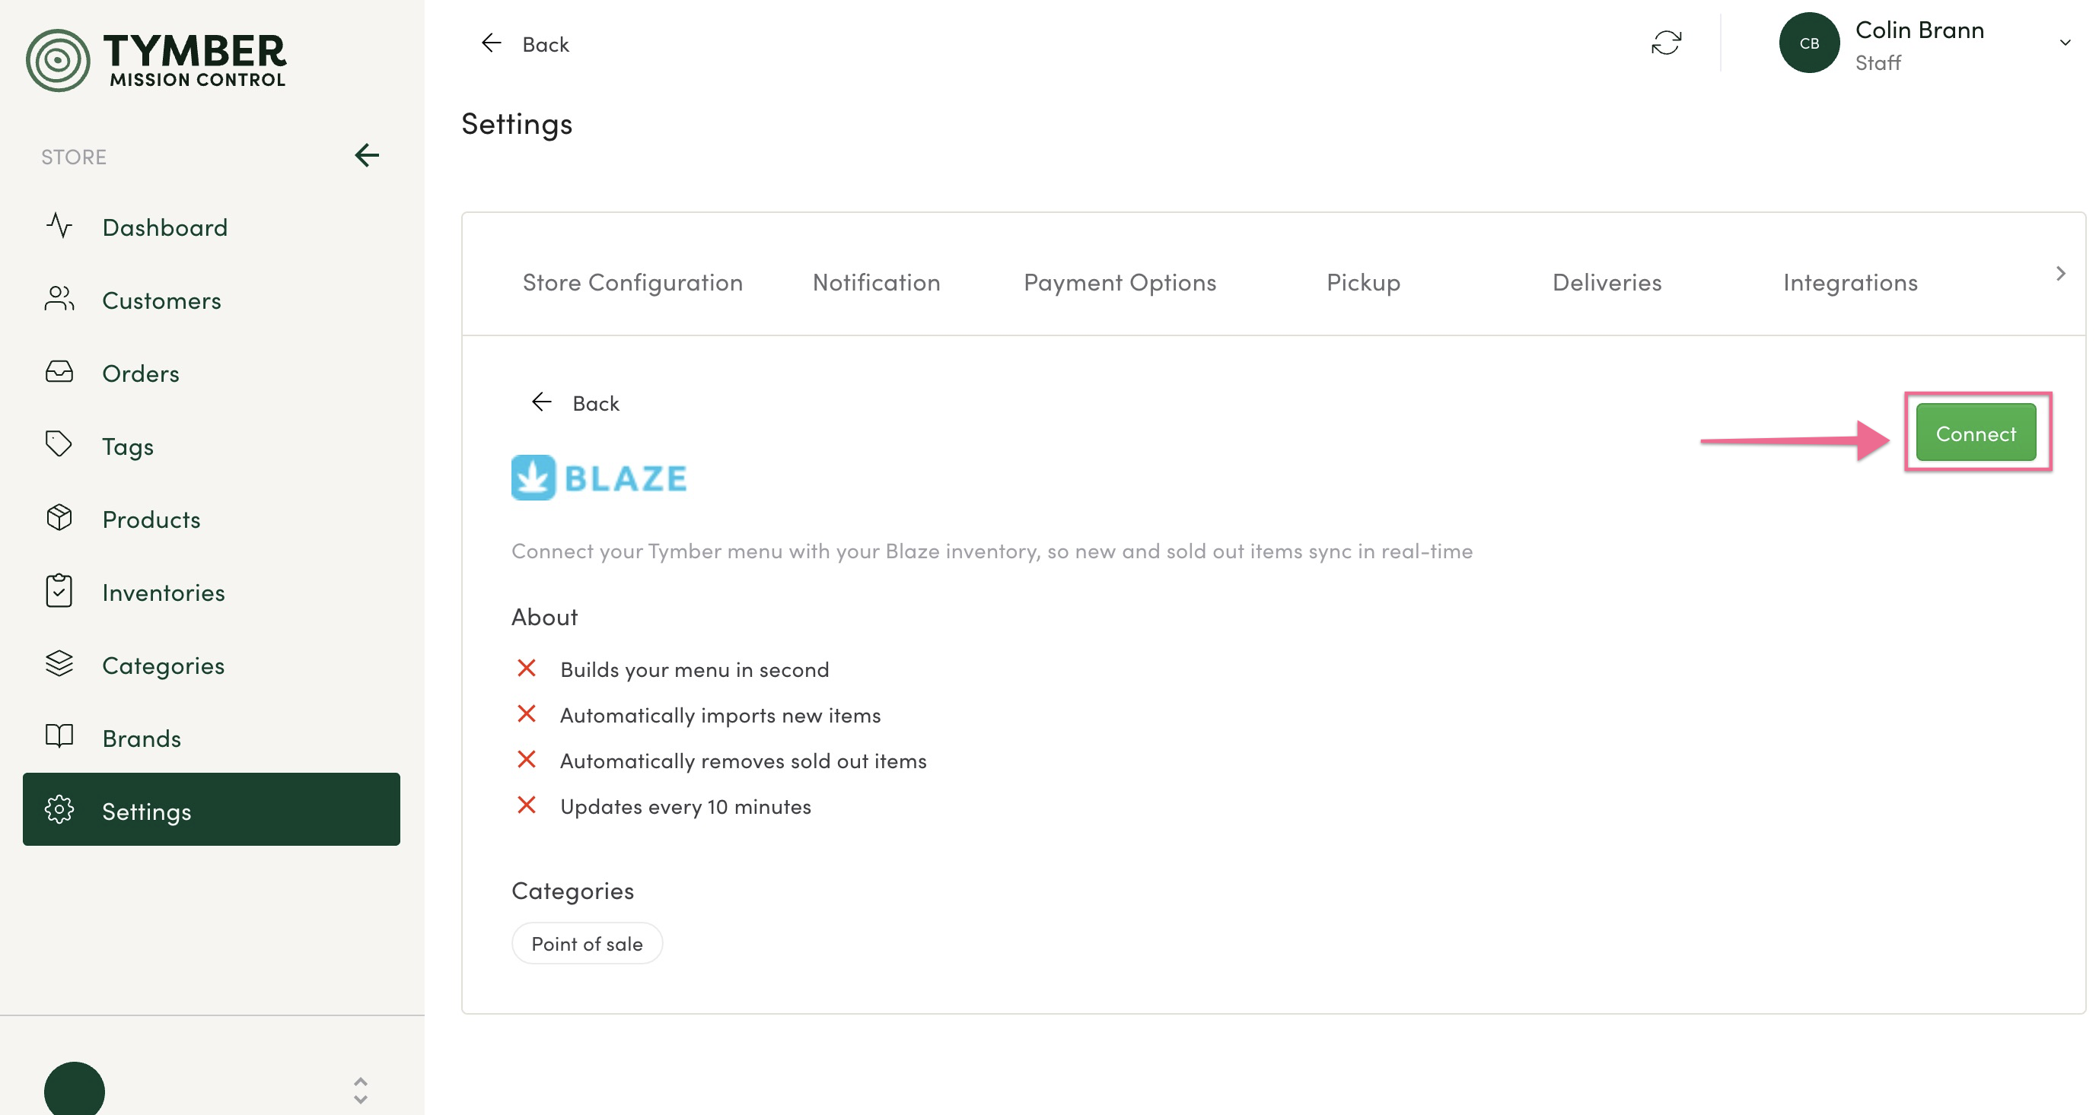Click the Colin Brann name
2099x1115 pixels.
click(1919, 30)
